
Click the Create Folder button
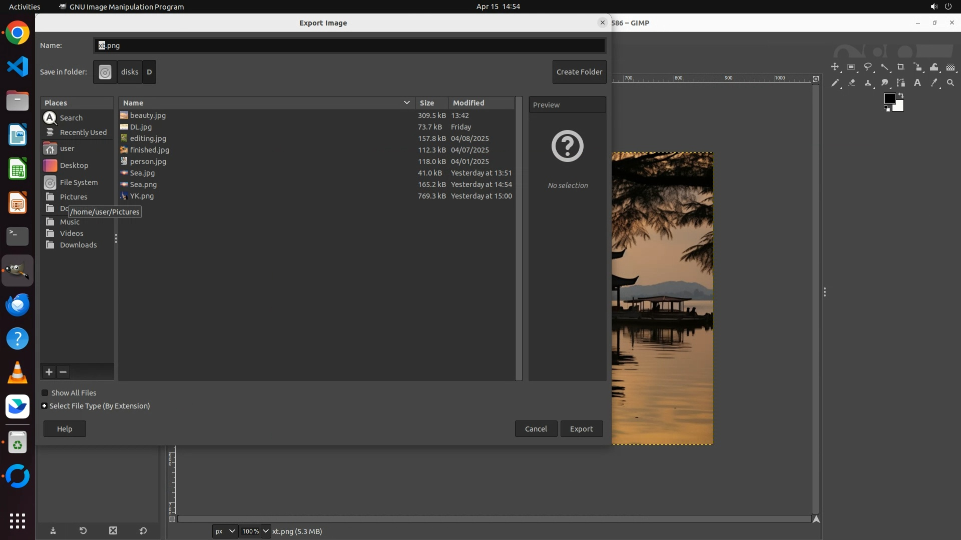[x=579, y=72]
